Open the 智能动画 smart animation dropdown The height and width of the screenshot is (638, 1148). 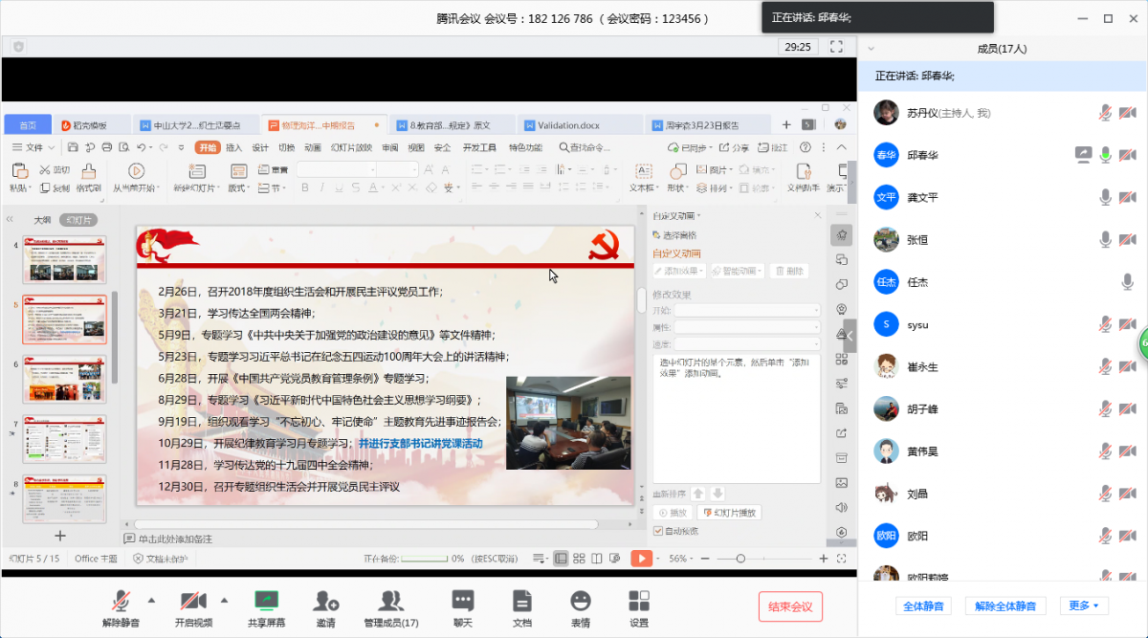(x=740, y=271)
